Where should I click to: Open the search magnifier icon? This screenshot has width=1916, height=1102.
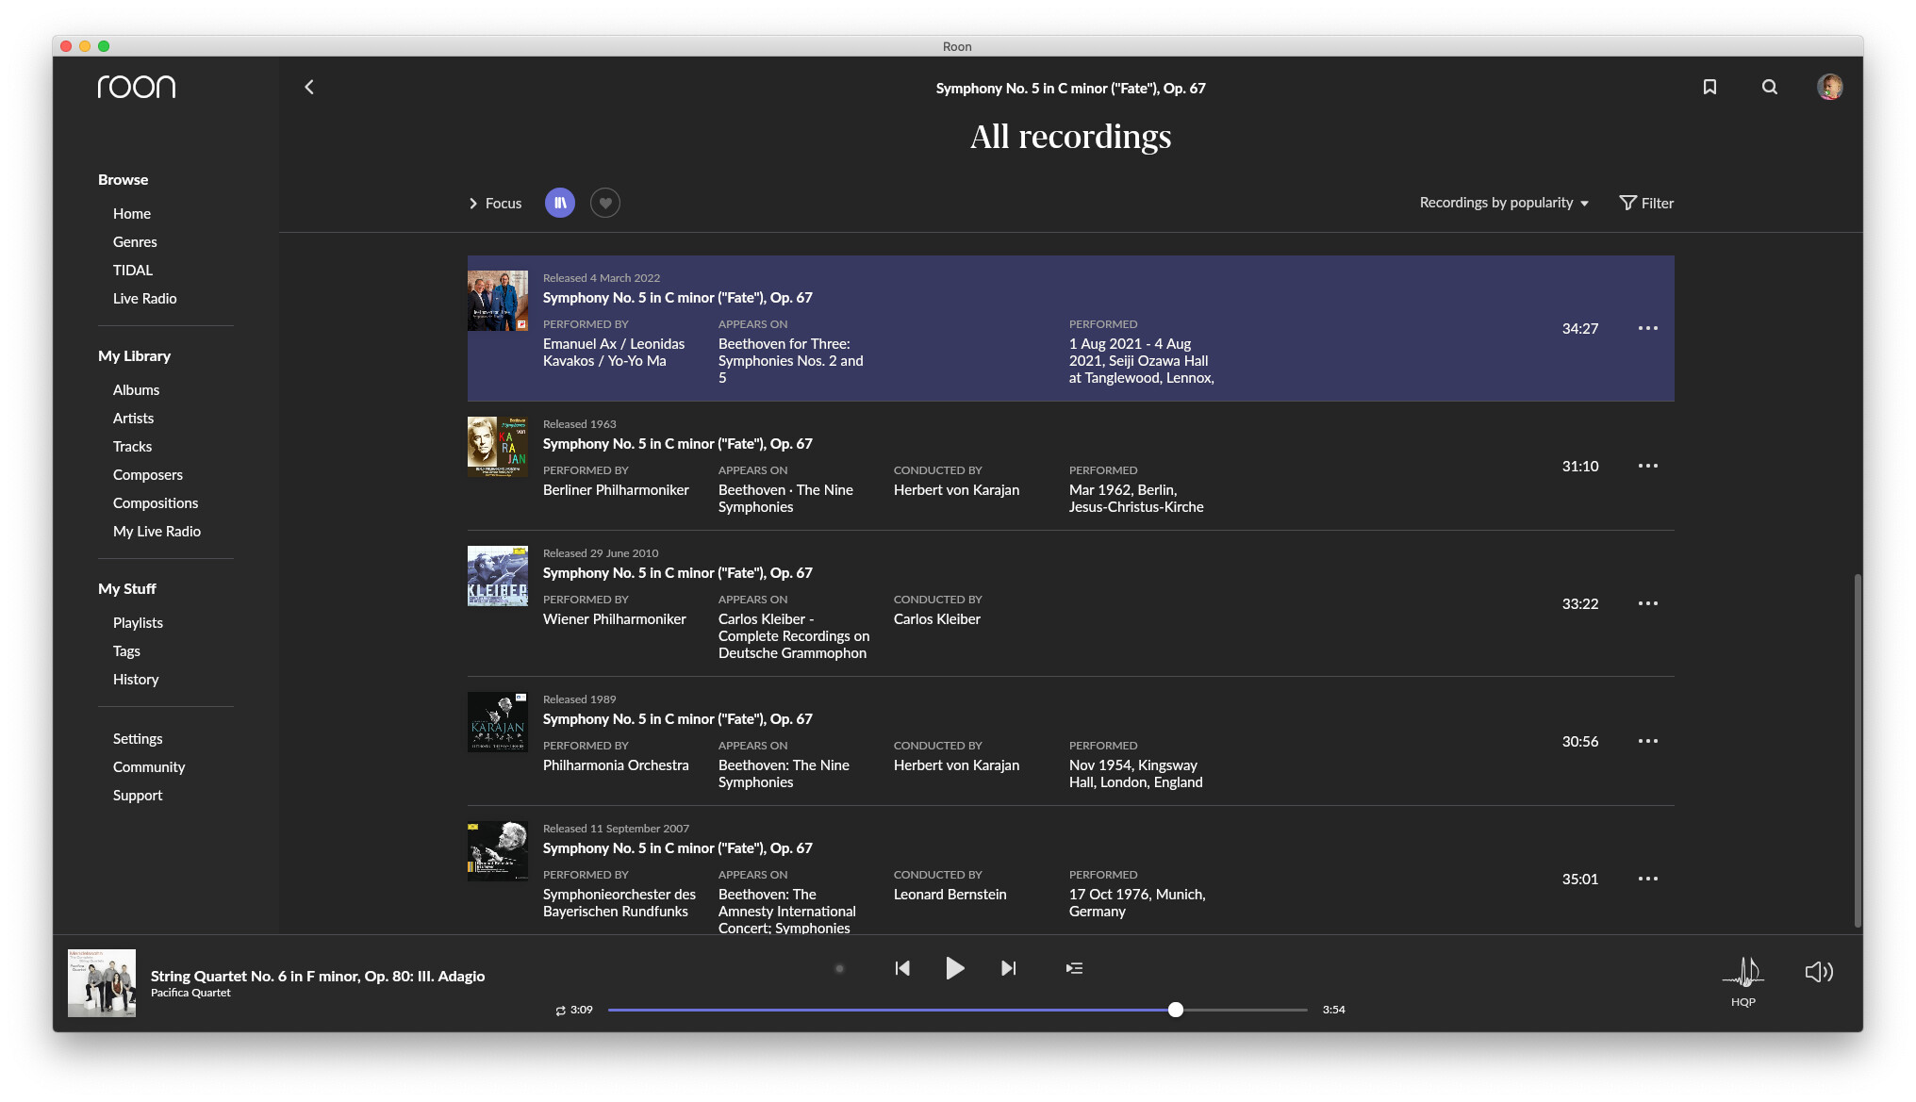click(x=1770, y=88)
